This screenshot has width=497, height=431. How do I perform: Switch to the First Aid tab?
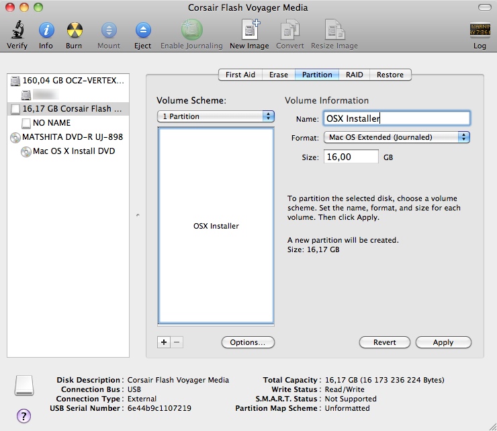tap(240, 75)
